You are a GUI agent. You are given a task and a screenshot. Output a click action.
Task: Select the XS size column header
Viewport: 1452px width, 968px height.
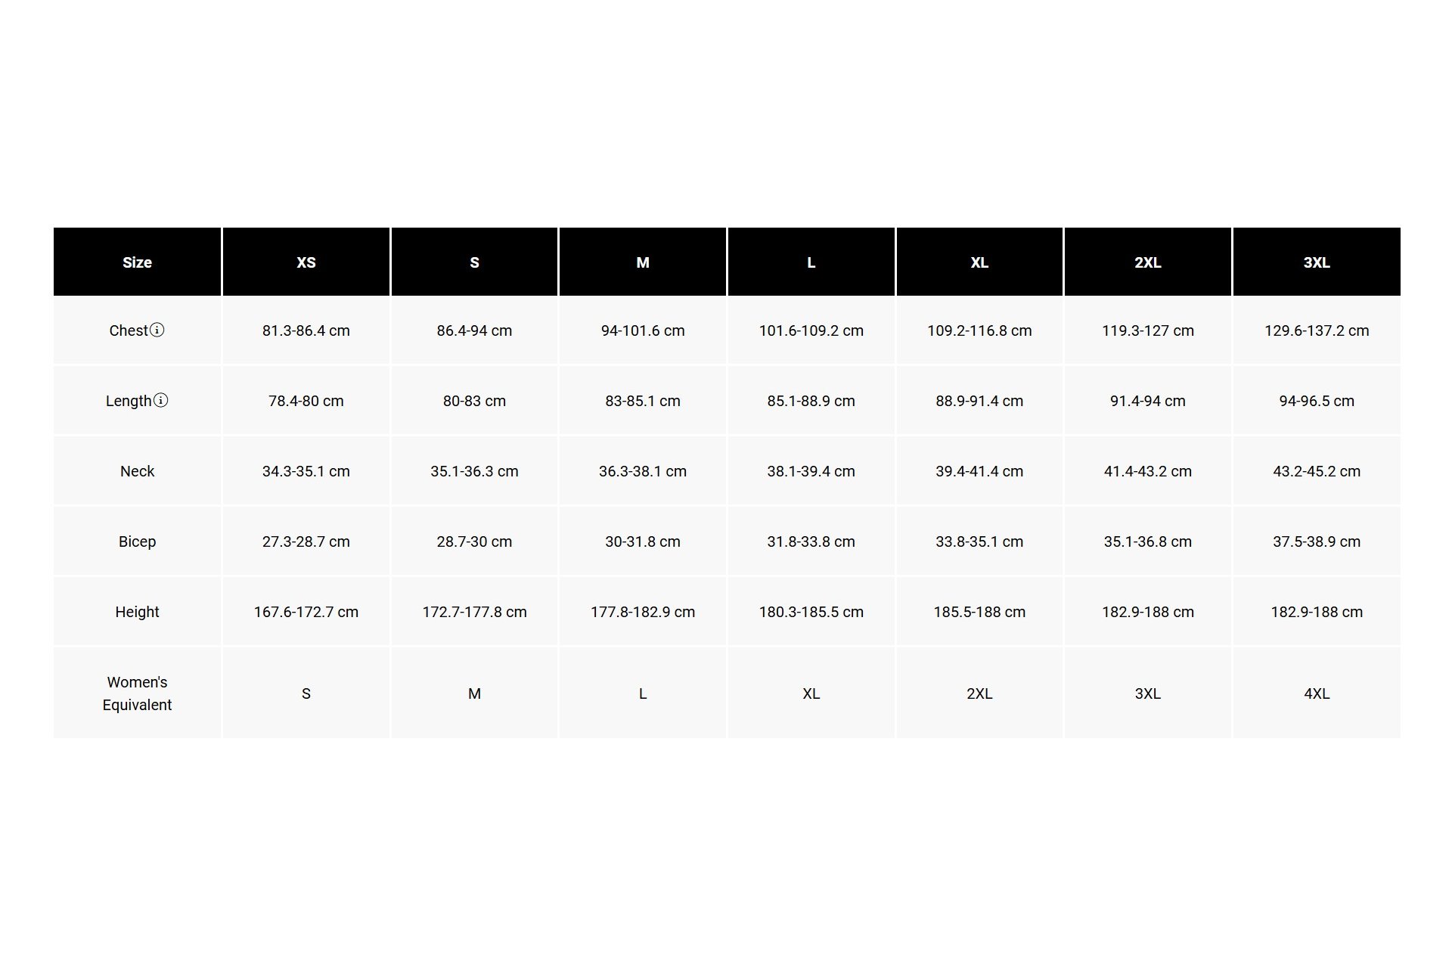click(306, 262)
